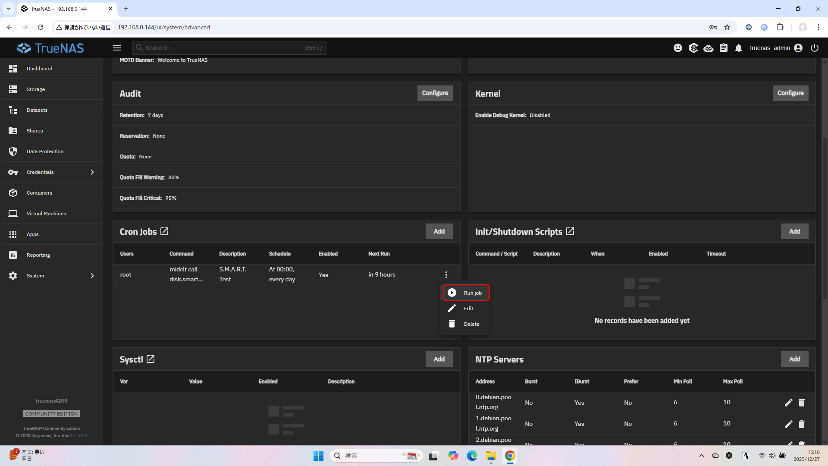
Task: Click the Search UI field
Action: (229, 48)
